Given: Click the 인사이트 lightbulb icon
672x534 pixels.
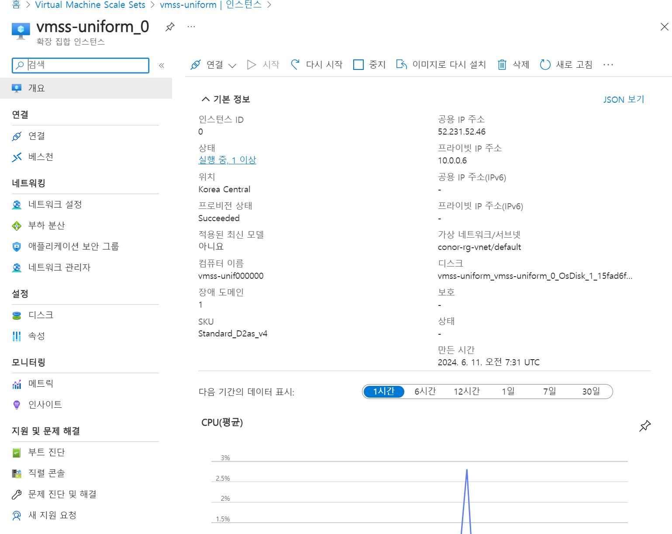Looking at the screenshot, I should [x=17, y=405].
